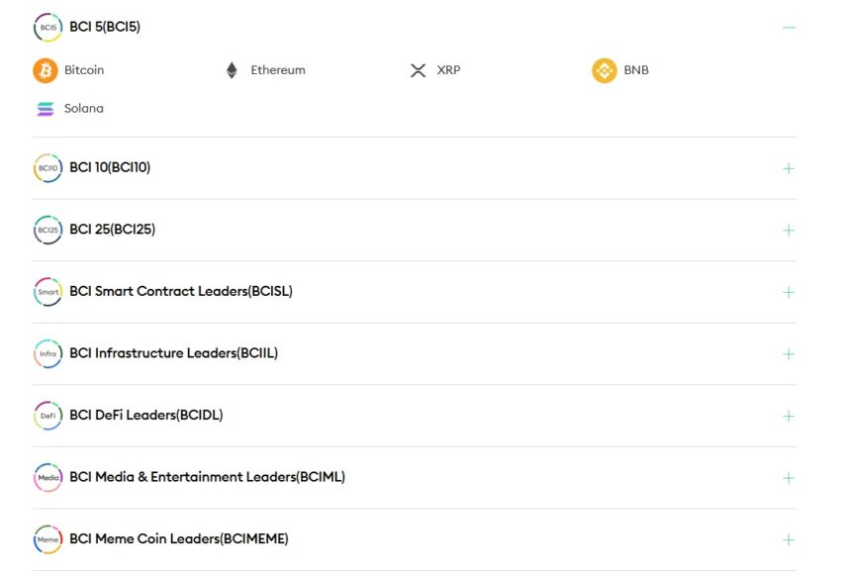
Task: Click the DeFi Leaders index icon
Action: [47, 416]
